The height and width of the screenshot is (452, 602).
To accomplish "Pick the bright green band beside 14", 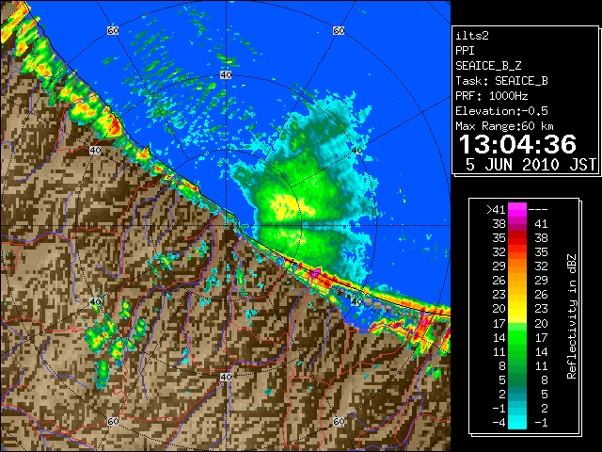I will point(517,337).
